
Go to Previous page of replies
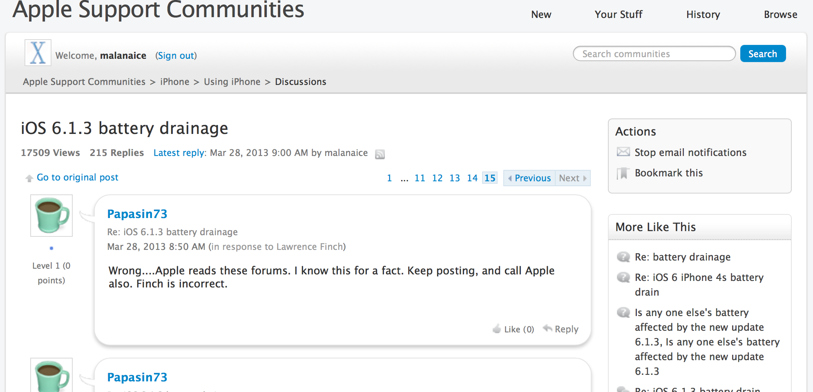[529, 178]
